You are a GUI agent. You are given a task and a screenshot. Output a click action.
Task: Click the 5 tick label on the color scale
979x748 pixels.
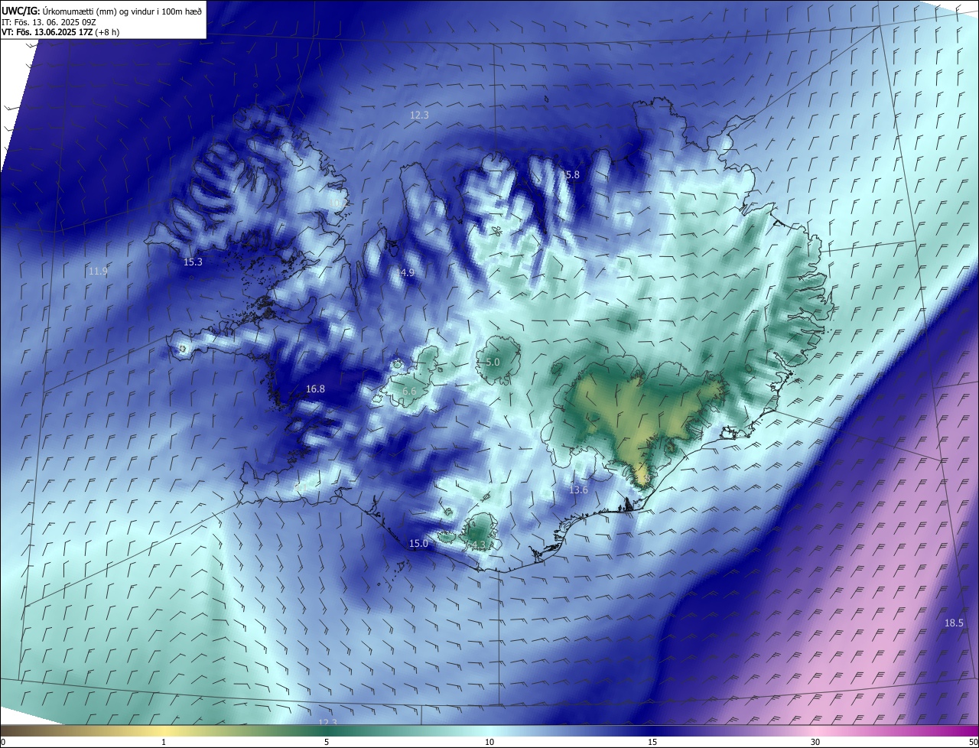click(327, 742)
